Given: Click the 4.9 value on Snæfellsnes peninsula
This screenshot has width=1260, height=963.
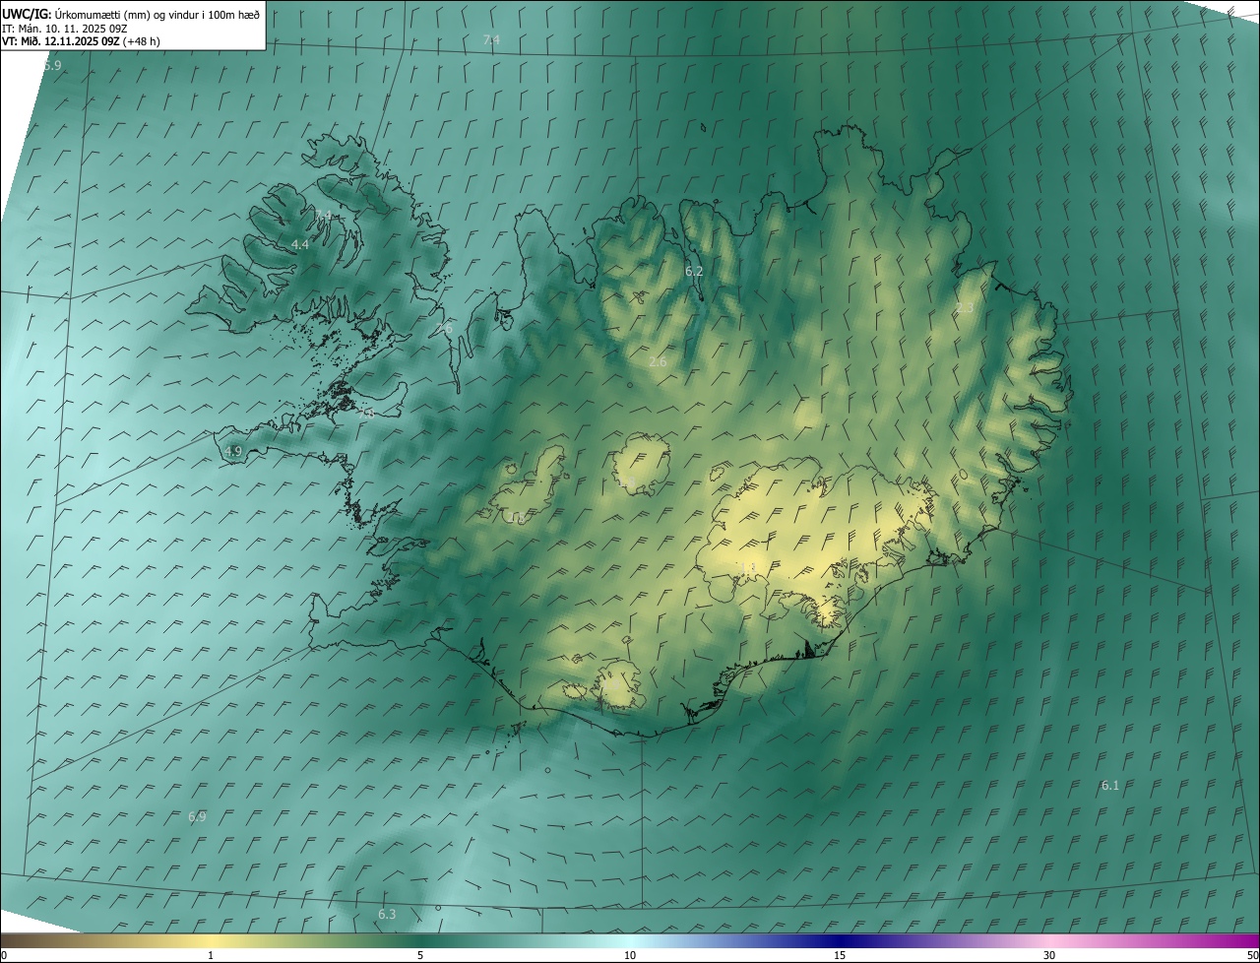Looking at the screenshot, I should (x=233, y=452).
